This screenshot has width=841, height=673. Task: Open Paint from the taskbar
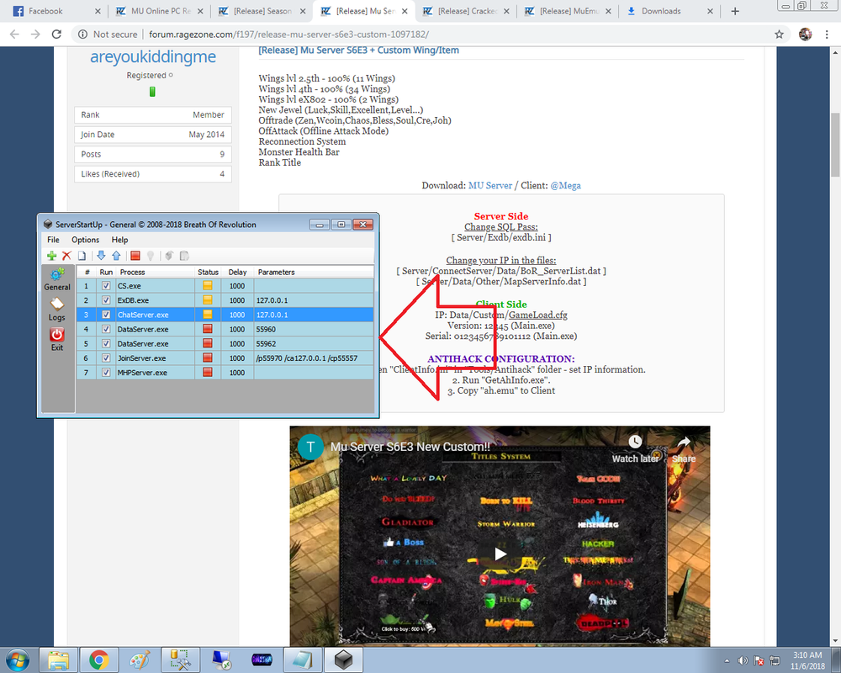tap(140, 660)
